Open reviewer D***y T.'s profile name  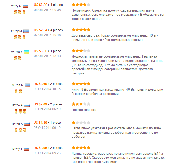(17, 149)
